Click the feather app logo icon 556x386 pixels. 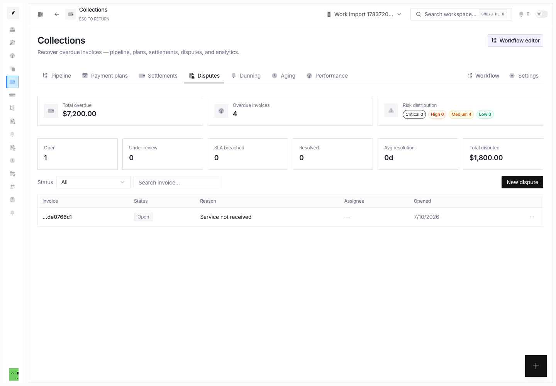13,13
